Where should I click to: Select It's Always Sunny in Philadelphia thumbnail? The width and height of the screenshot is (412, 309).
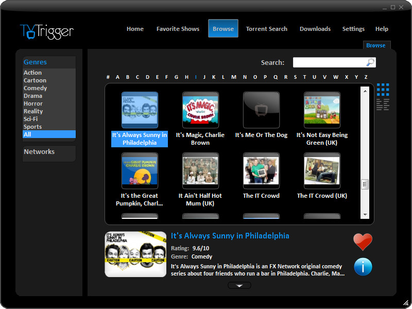click(x=140, y=110)
